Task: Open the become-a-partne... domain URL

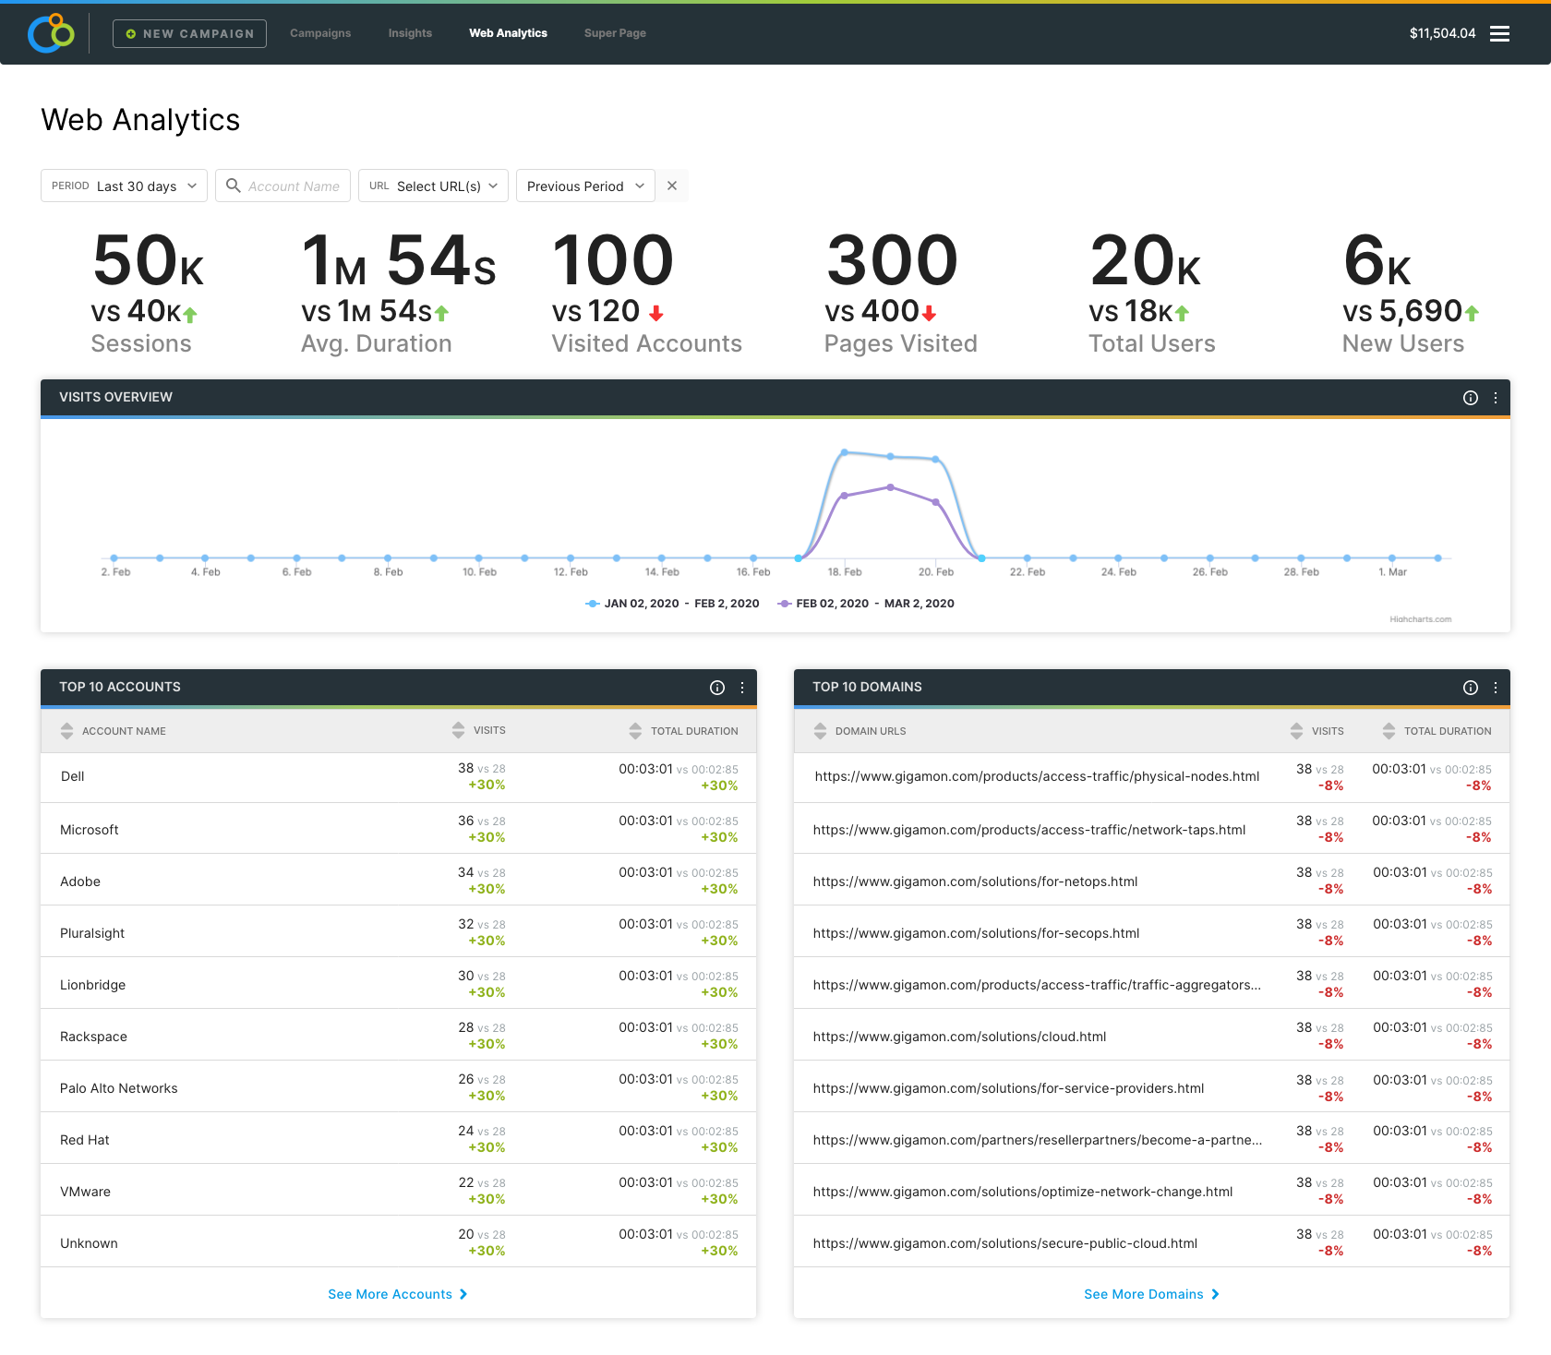Action: pos(1038,1140)
